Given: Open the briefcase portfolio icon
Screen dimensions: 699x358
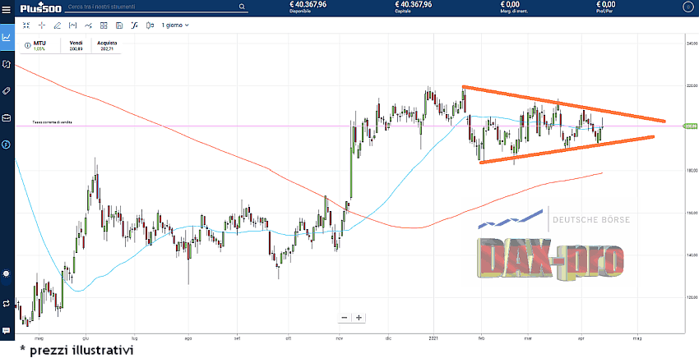Looking at the screenshot, I should (7, 118).
